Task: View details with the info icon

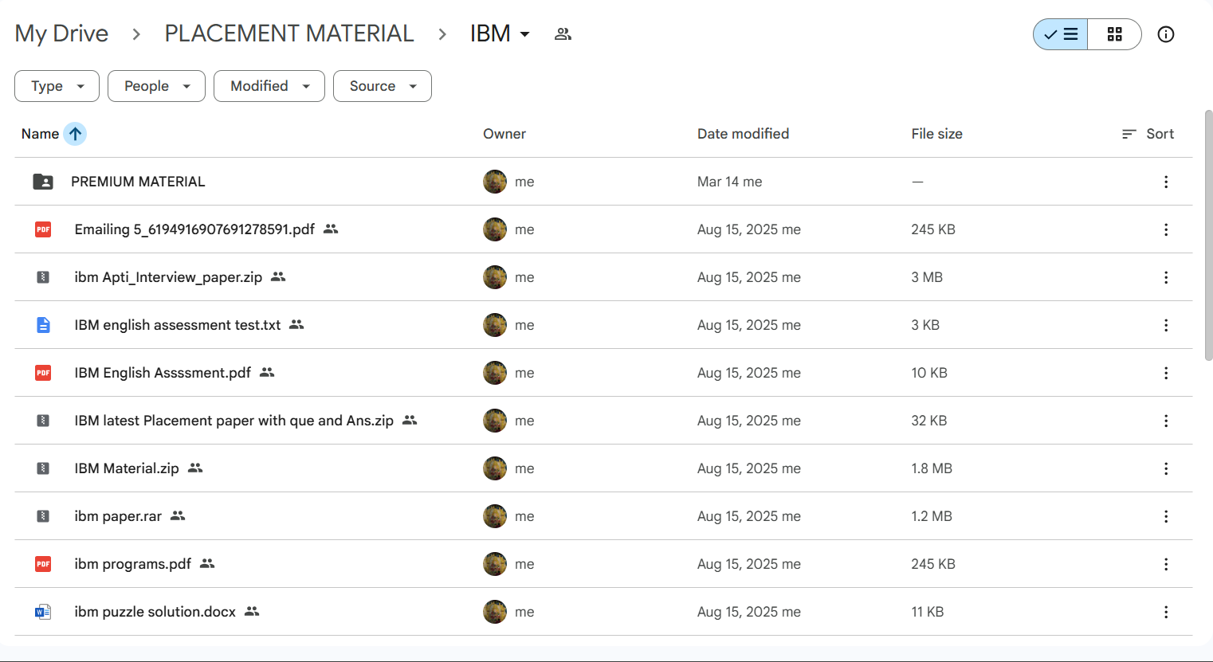Action: tap(1166, 34)
